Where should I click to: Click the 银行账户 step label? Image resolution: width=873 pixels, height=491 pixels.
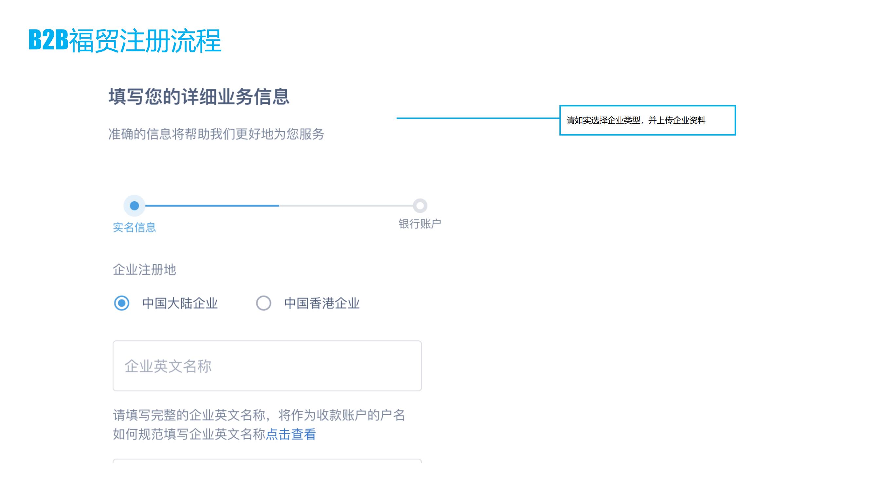point(420,224)
